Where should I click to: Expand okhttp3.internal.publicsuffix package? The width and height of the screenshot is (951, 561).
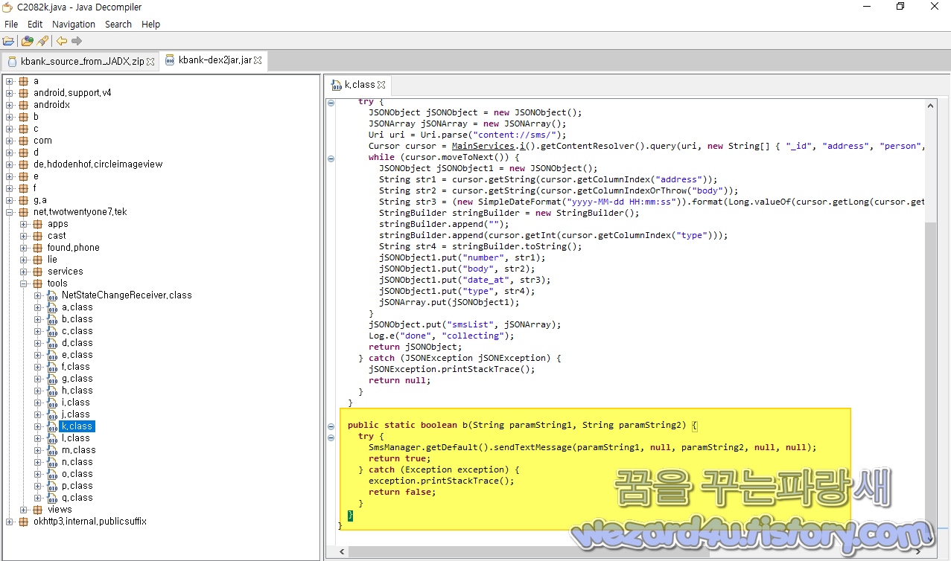coord(10,522)
